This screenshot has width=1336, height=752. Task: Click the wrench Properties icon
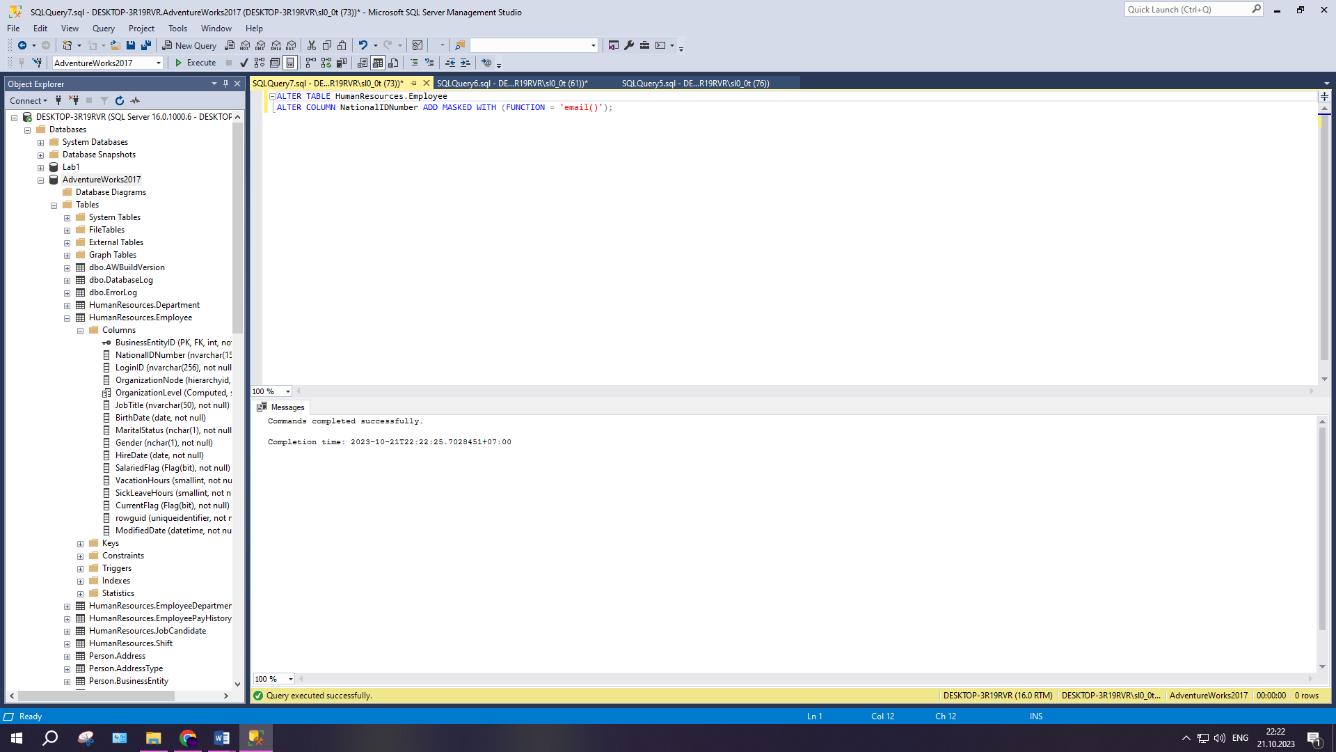tap(629, 45)
